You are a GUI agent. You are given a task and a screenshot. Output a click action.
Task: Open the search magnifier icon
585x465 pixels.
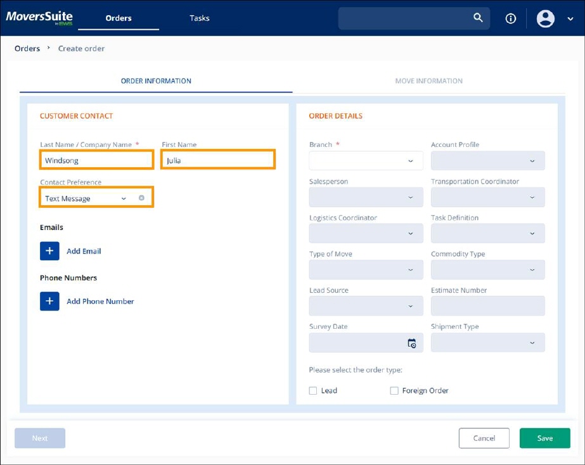(x=478, y=18)
